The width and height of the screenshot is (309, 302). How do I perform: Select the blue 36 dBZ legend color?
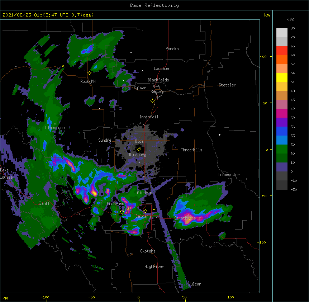pos(282,131)
